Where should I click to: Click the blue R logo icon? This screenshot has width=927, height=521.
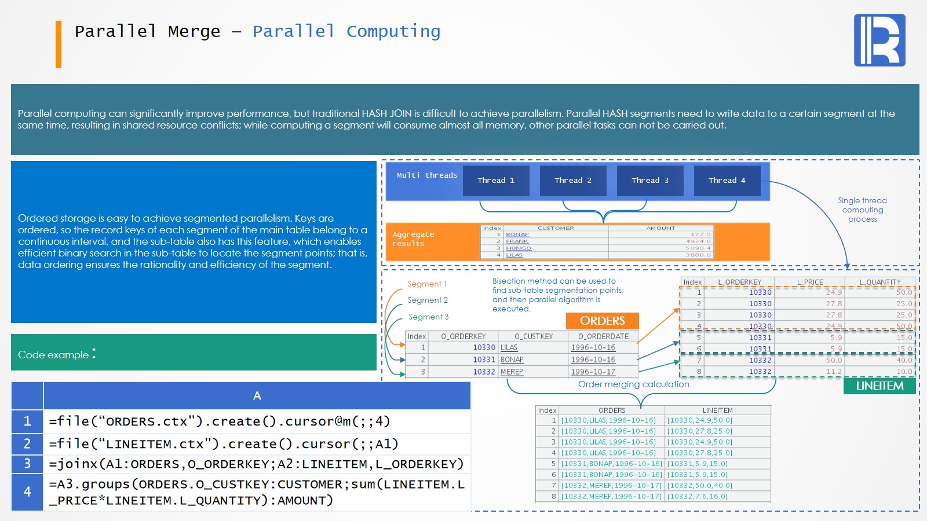(879, 41)
